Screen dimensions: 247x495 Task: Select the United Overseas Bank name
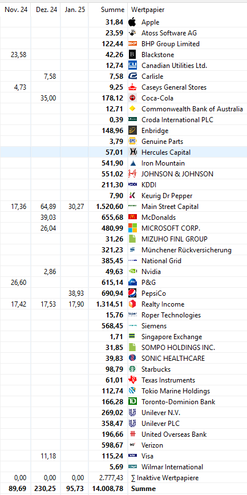[x=174, y=434]
